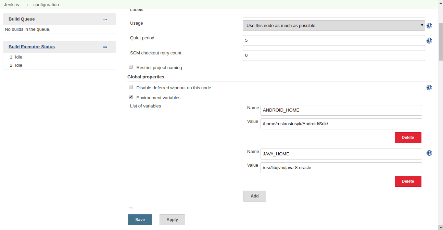This screenshot has width=443, height=230.
Task: Click the Quiet period input field
Action: coord(333,40)
